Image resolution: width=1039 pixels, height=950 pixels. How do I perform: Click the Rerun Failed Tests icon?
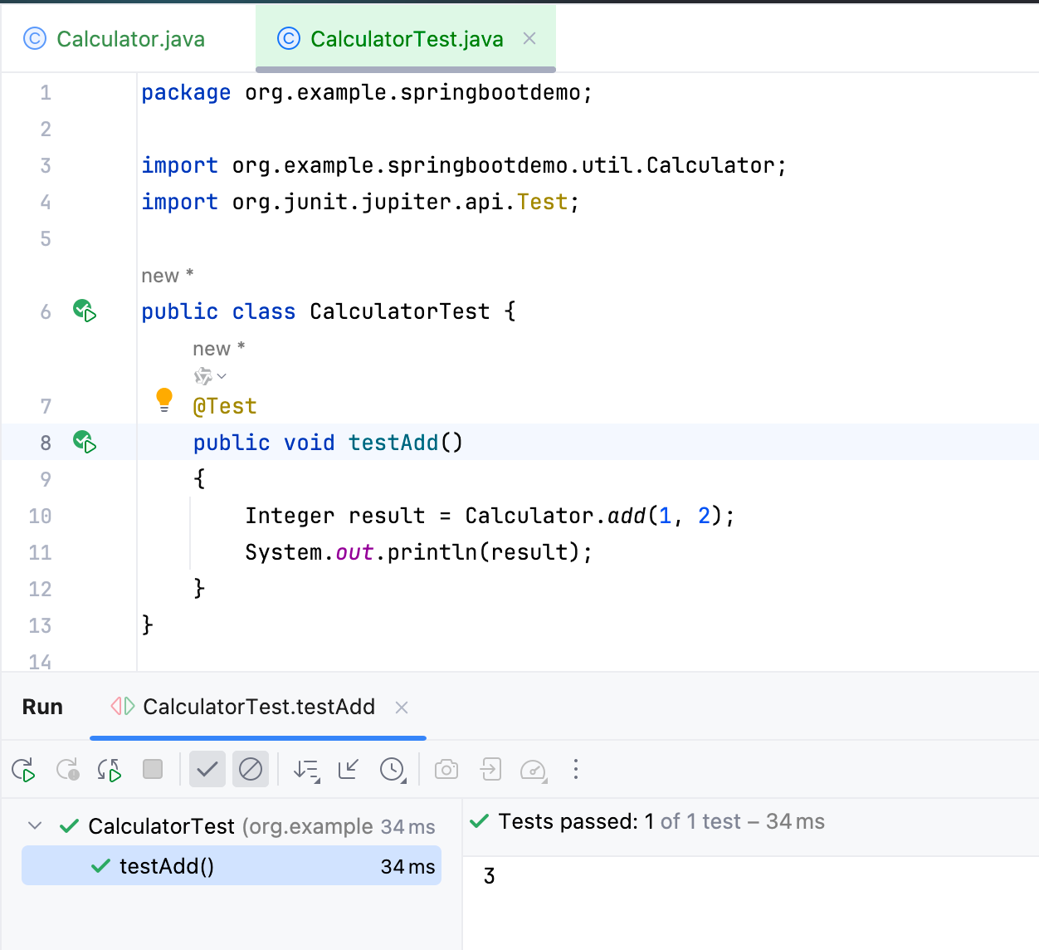67,770
